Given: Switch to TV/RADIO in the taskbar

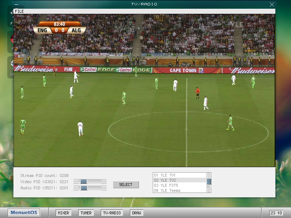Looking at the screenshot, I should (112, 213).
